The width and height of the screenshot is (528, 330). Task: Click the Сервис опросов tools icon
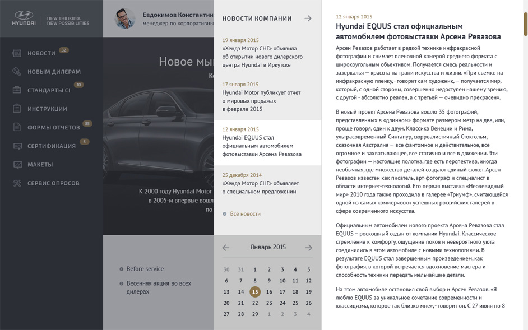pos(17,183)
